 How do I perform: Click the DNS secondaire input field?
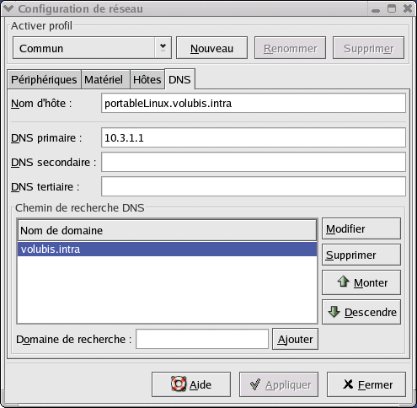(254, 162)
